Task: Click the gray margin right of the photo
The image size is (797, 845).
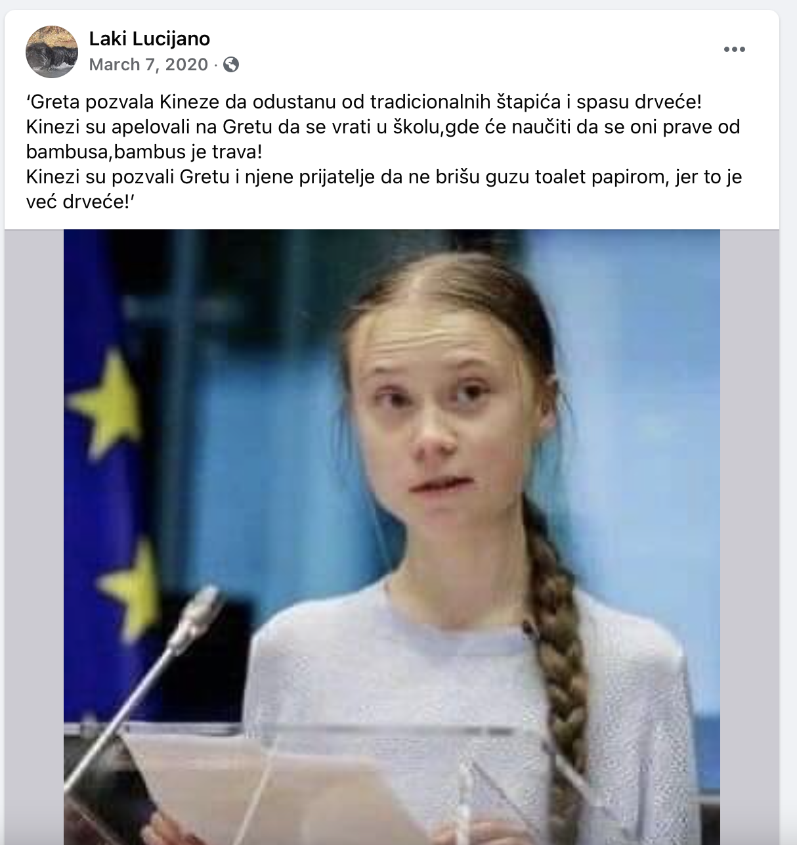Action: [x=750, y=537]
